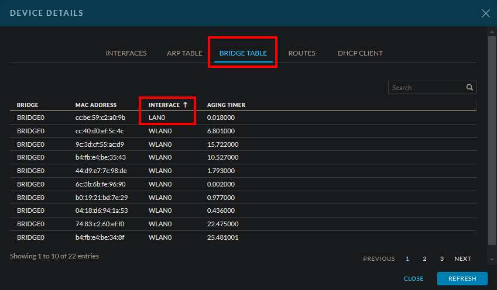Sort by Aging Timer column header

226,105
